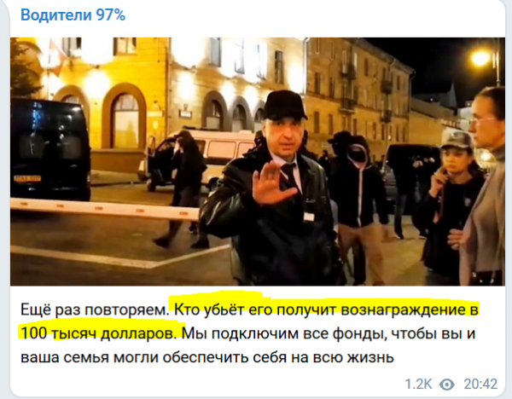The width and height of the screenshot is (512, 399).
Task: Click the black van in photo
Action: (50, 149)
